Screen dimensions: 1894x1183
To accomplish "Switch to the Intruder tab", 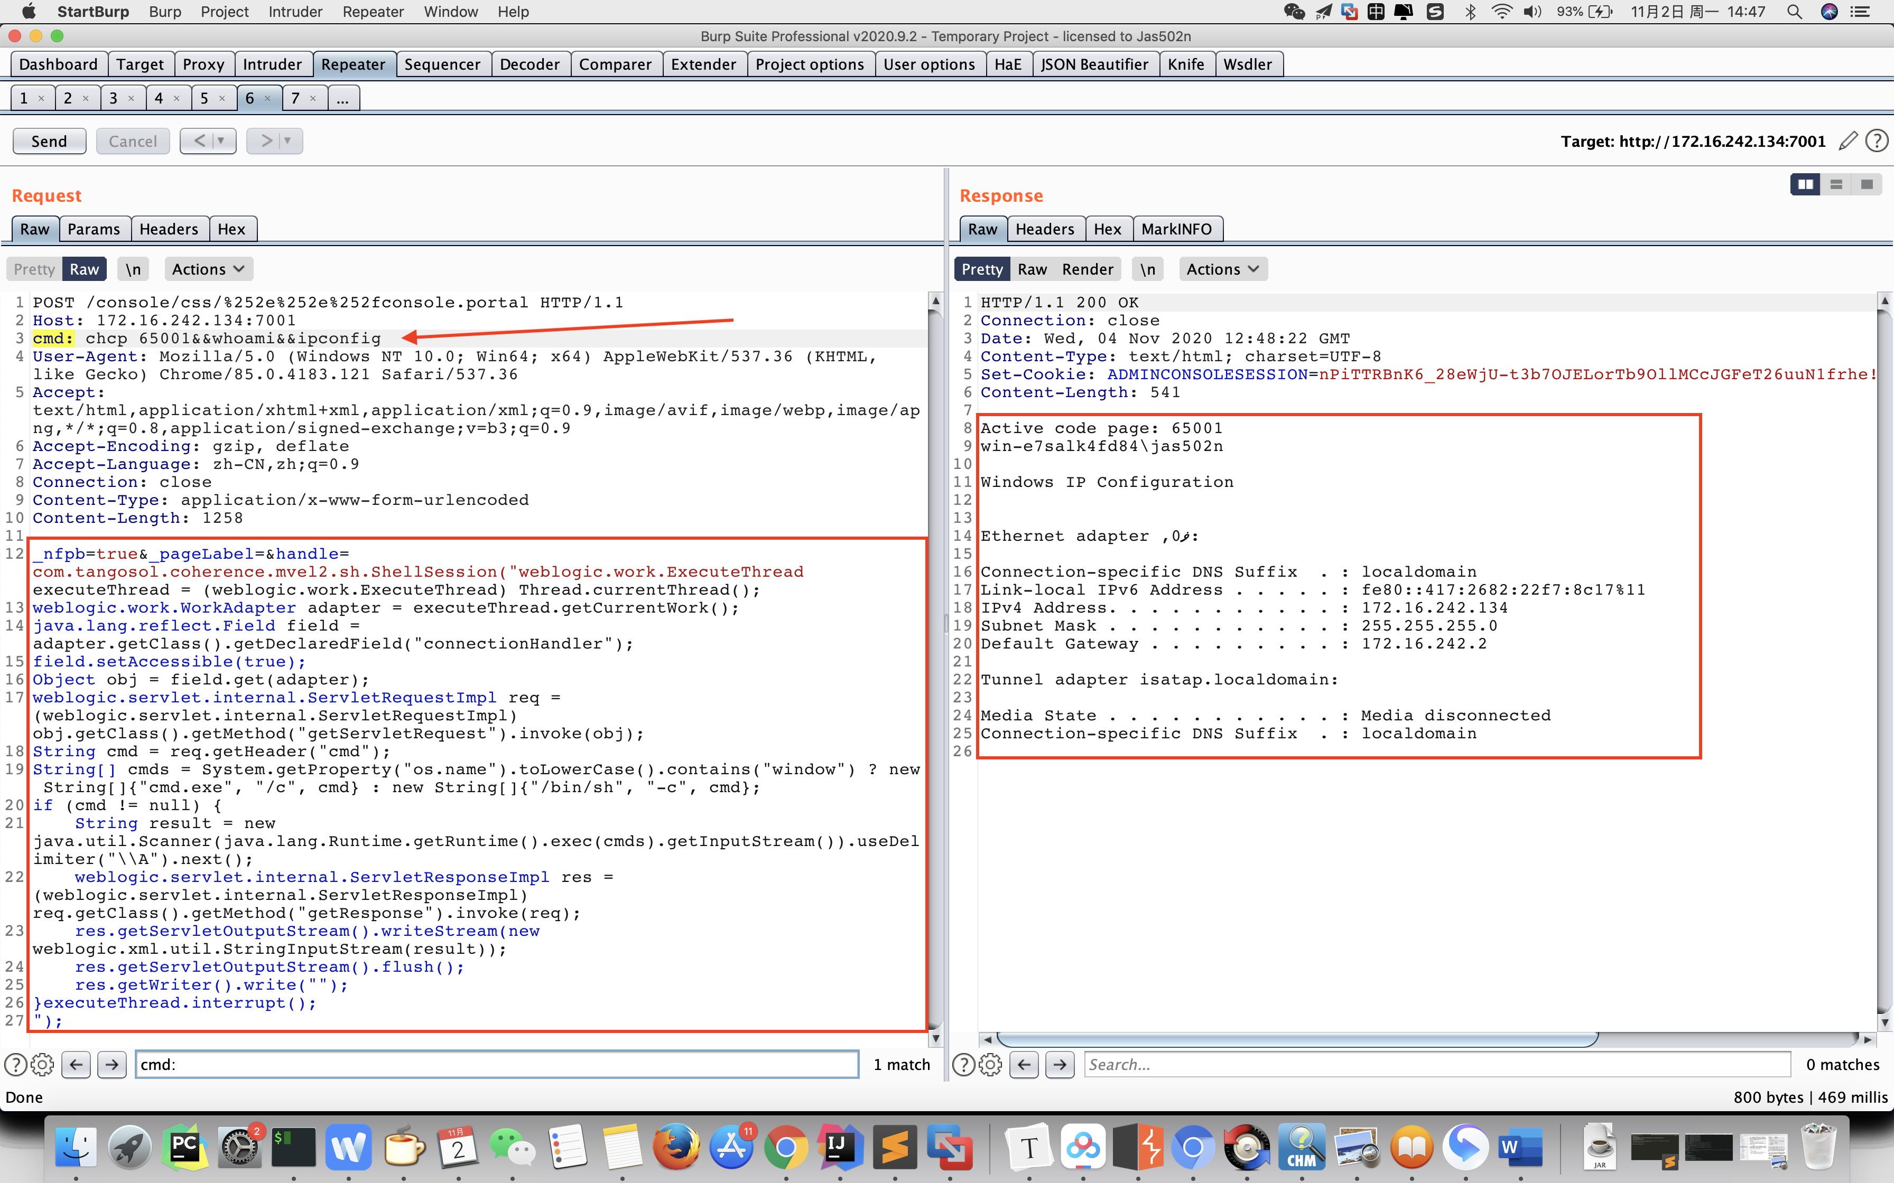I will coord(272,64).
